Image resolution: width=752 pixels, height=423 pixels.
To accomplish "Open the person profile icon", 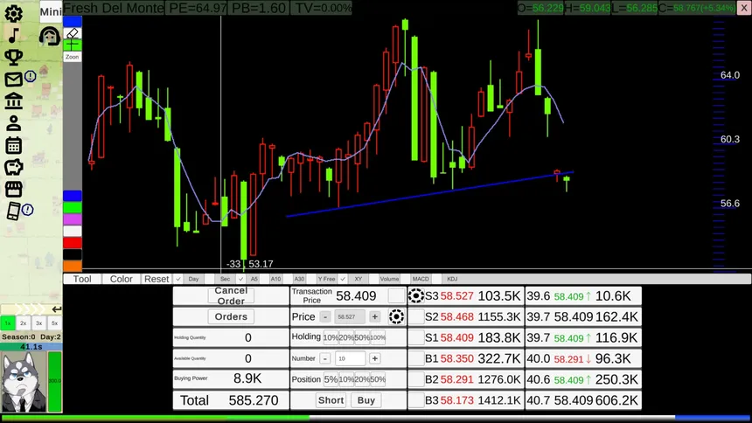I will 13,123.
